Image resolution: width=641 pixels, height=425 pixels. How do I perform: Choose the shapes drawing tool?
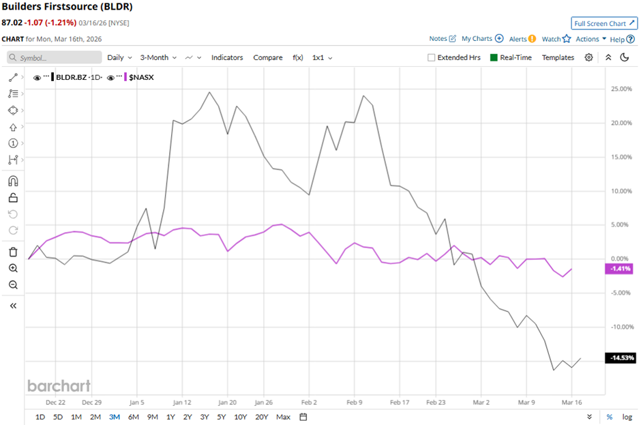(13, 111)
